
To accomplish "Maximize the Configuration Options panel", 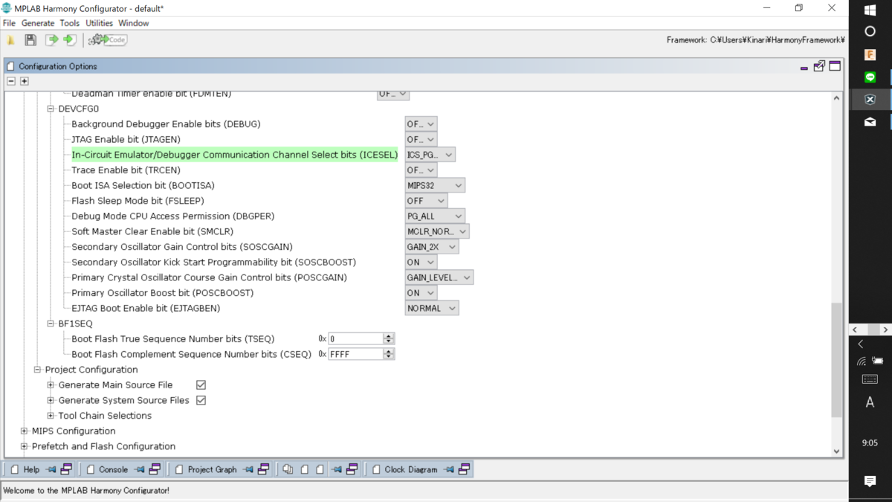I will tap(835, 66).
